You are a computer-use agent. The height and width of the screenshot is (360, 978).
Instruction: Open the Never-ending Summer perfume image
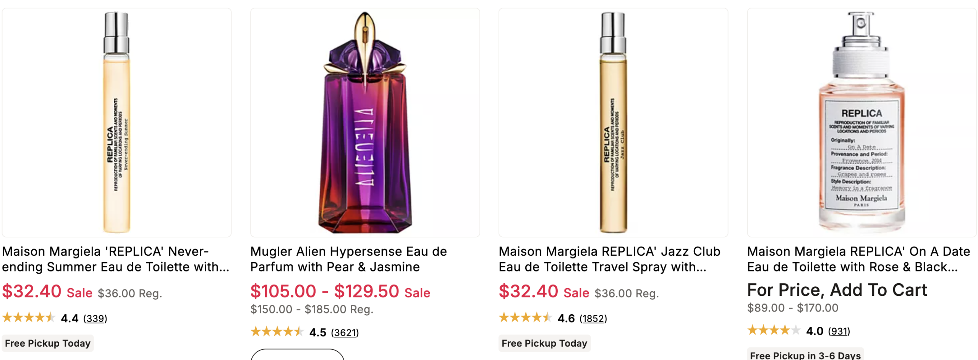[116, 122]
